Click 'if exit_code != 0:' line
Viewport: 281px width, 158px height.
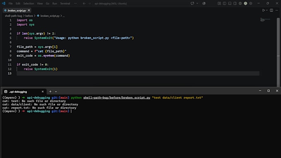[x=33, y=65]
